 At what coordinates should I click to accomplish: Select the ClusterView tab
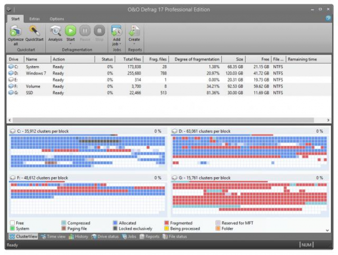(x=23, y=236)
